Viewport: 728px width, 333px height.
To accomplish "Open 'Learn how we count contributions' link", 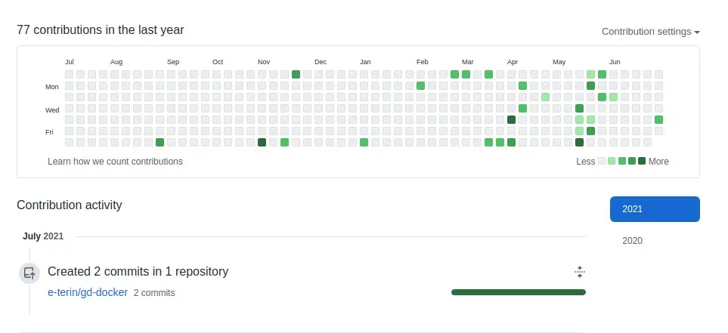I will coord(115,162).
